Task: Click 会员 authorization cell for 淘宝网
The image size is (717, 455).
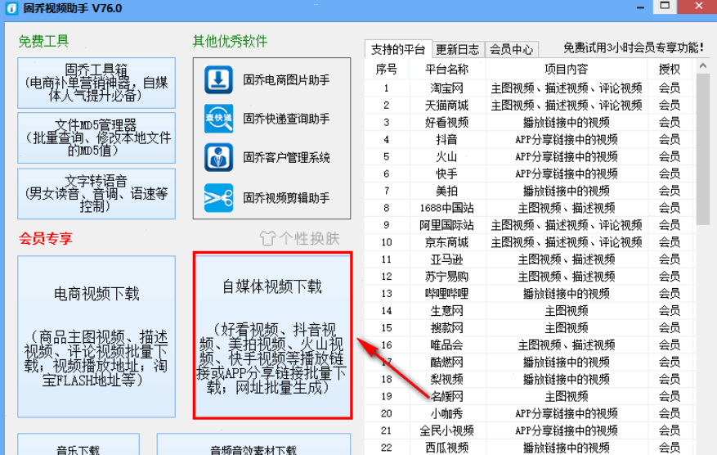Action: (x=670, y=88)
